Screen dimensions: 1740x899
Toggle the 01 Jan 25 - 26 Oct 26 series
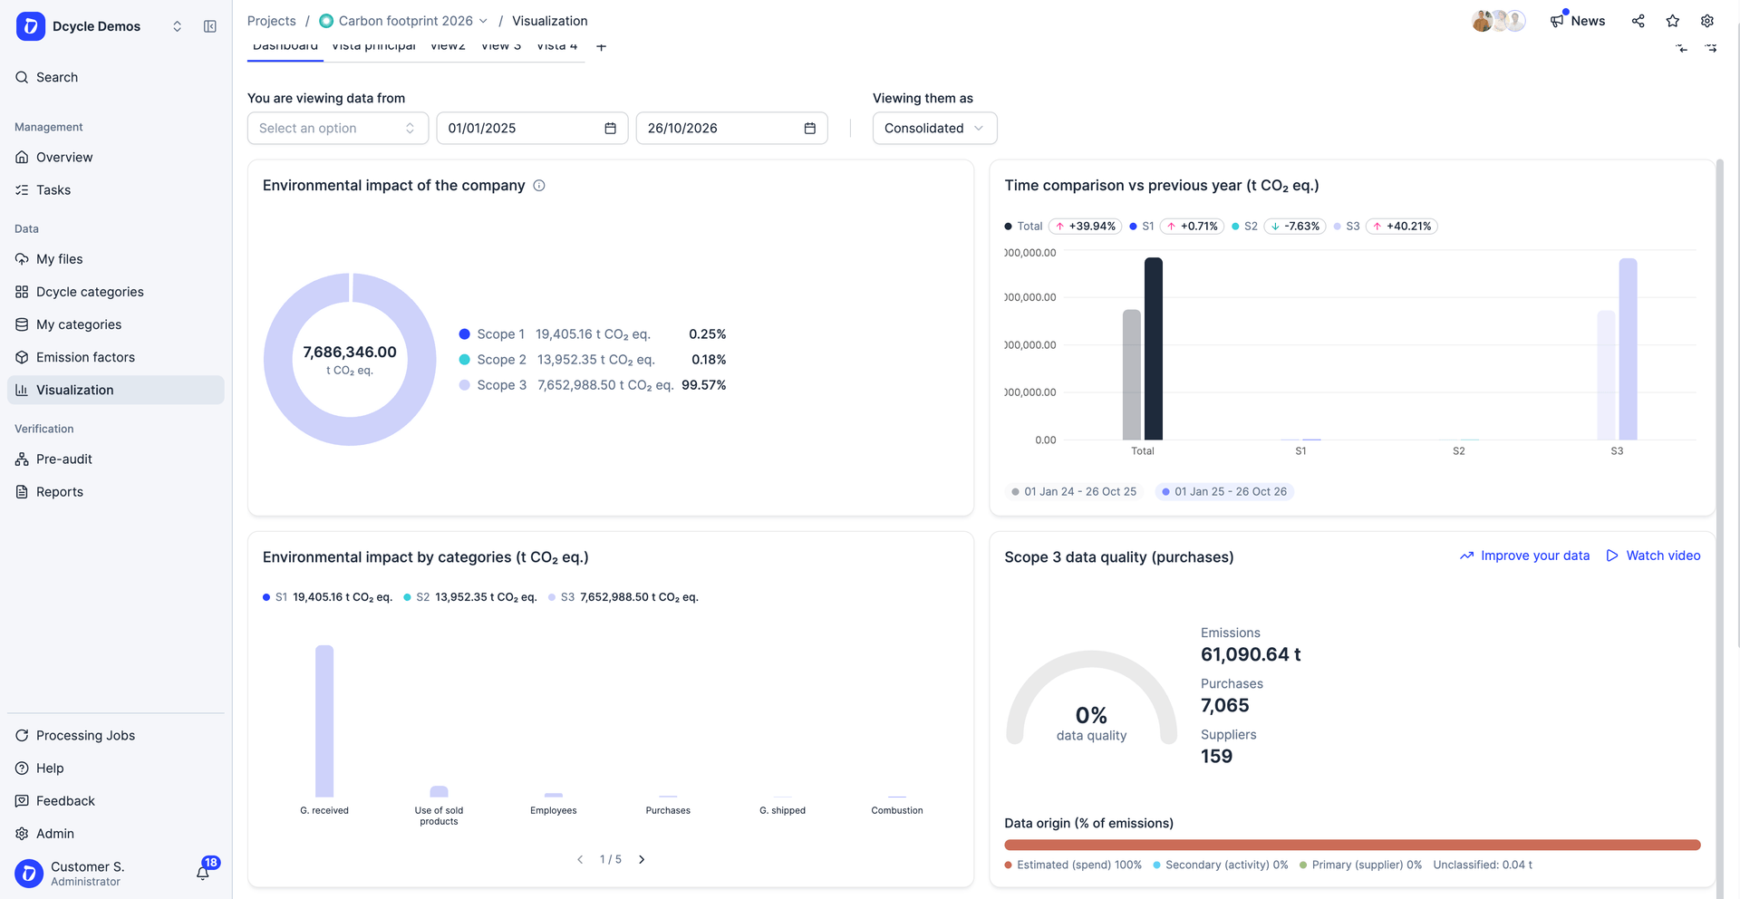pos(1224,492)
